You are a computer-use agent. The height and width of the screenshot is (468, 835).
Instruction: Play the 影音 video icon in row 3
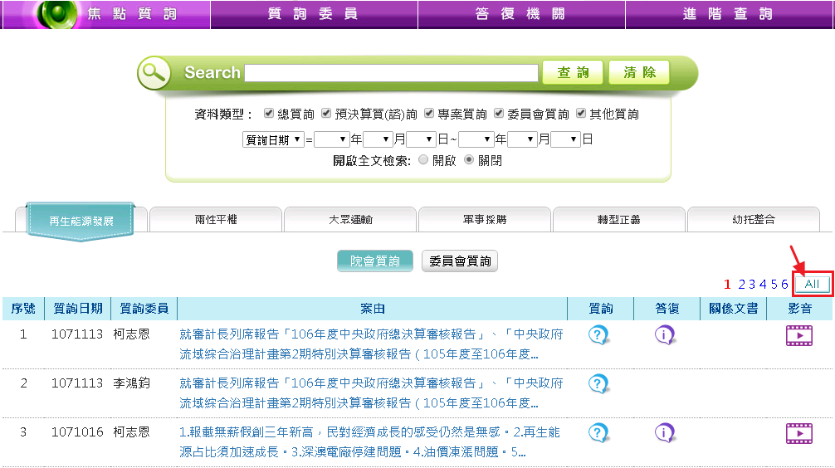point(799,433)
